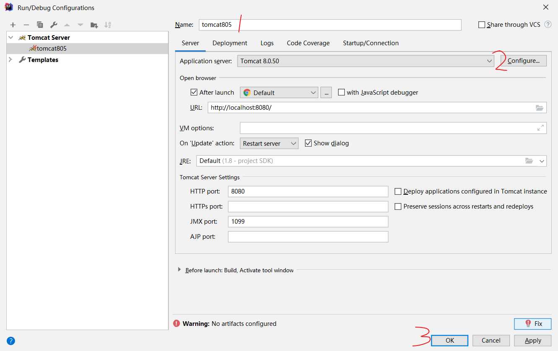Click the Fix button
The height and width of the screenshot is (351, 558).
533,324
